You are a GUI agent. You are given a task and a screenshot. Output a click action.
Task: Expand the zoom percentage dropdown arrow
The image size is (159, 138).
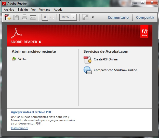(74, 17)
